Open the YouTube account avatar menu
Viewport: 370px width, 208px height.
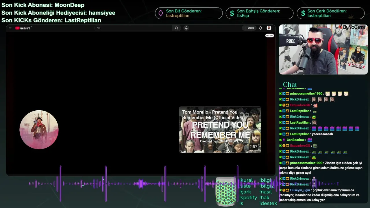269,28
